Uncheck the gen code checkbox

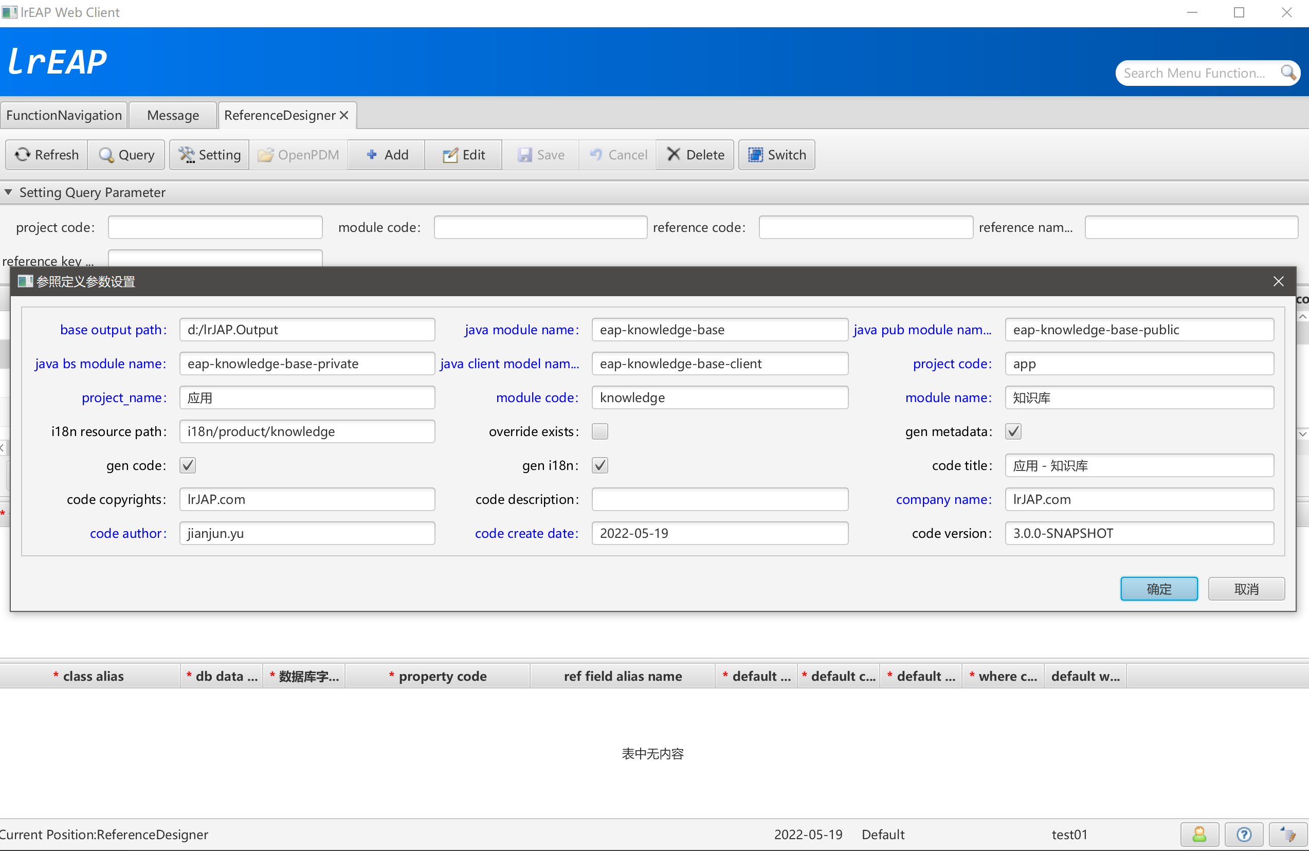pyautogui.click(x=188, y=465)
